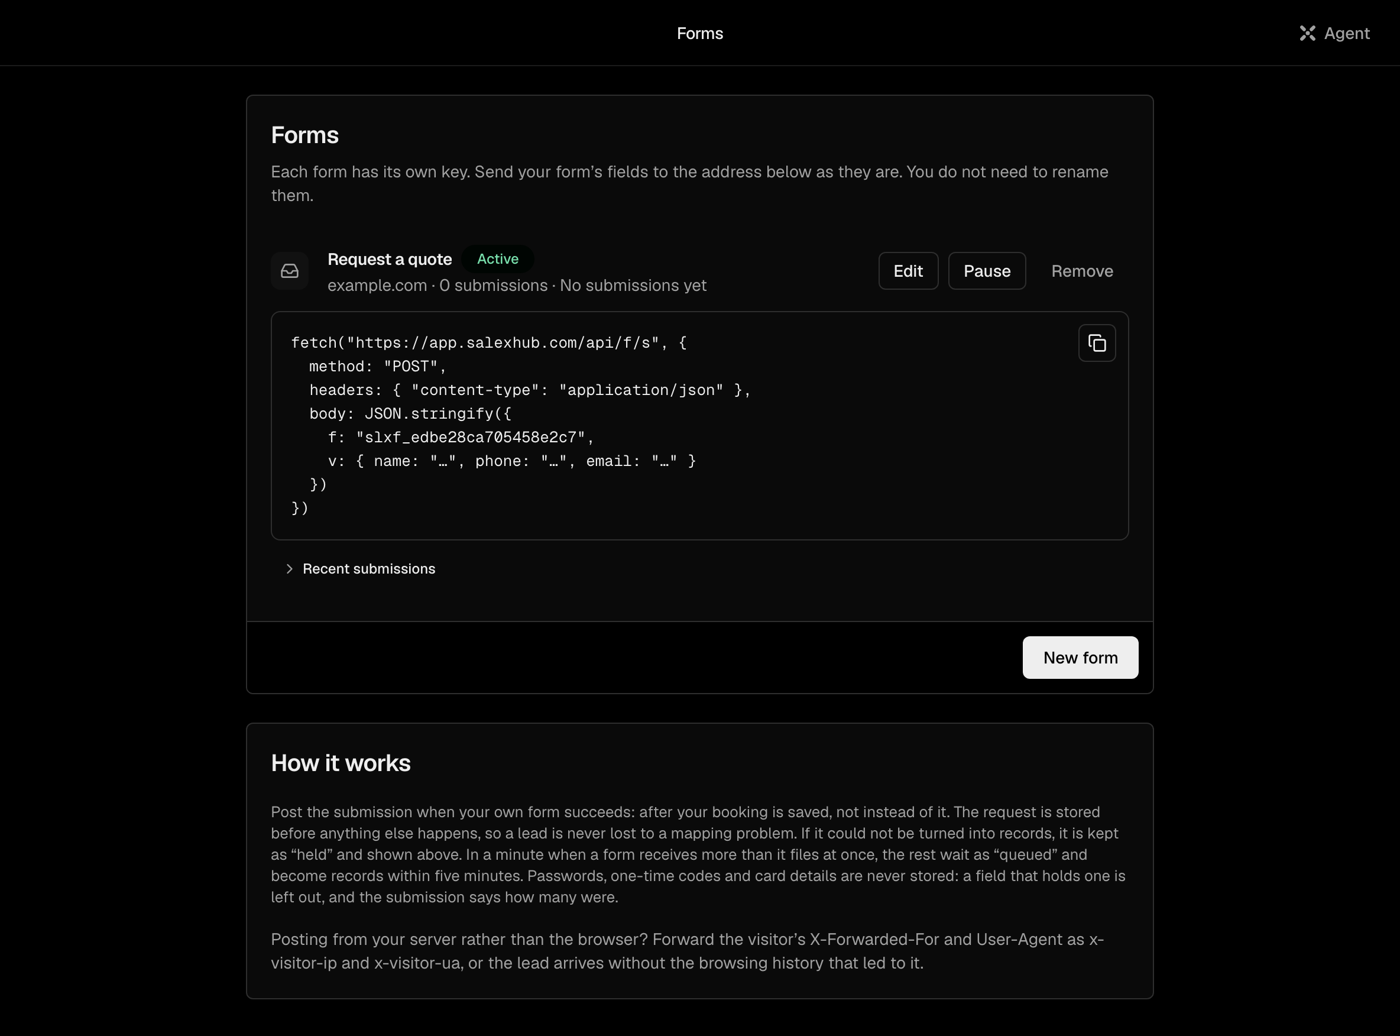Click the paragraph about posting from your server
This screenshot has height=1036, width=1400.
687,951
